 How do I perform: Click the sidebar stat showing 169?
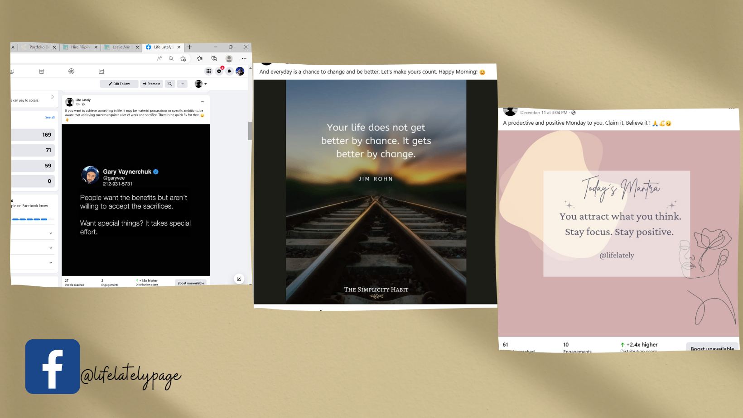click(x=33, y=135)
